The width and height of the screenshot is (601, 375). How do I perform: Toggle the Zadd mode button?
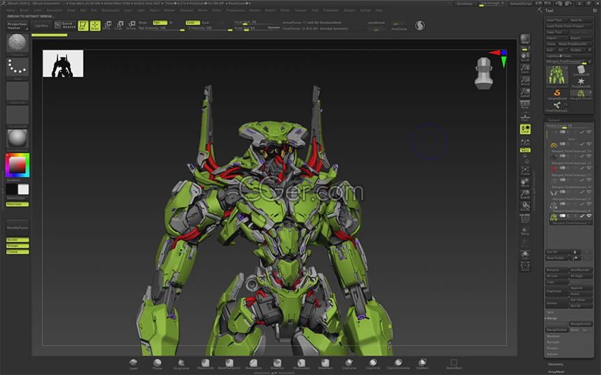click(x=193, y=23)
